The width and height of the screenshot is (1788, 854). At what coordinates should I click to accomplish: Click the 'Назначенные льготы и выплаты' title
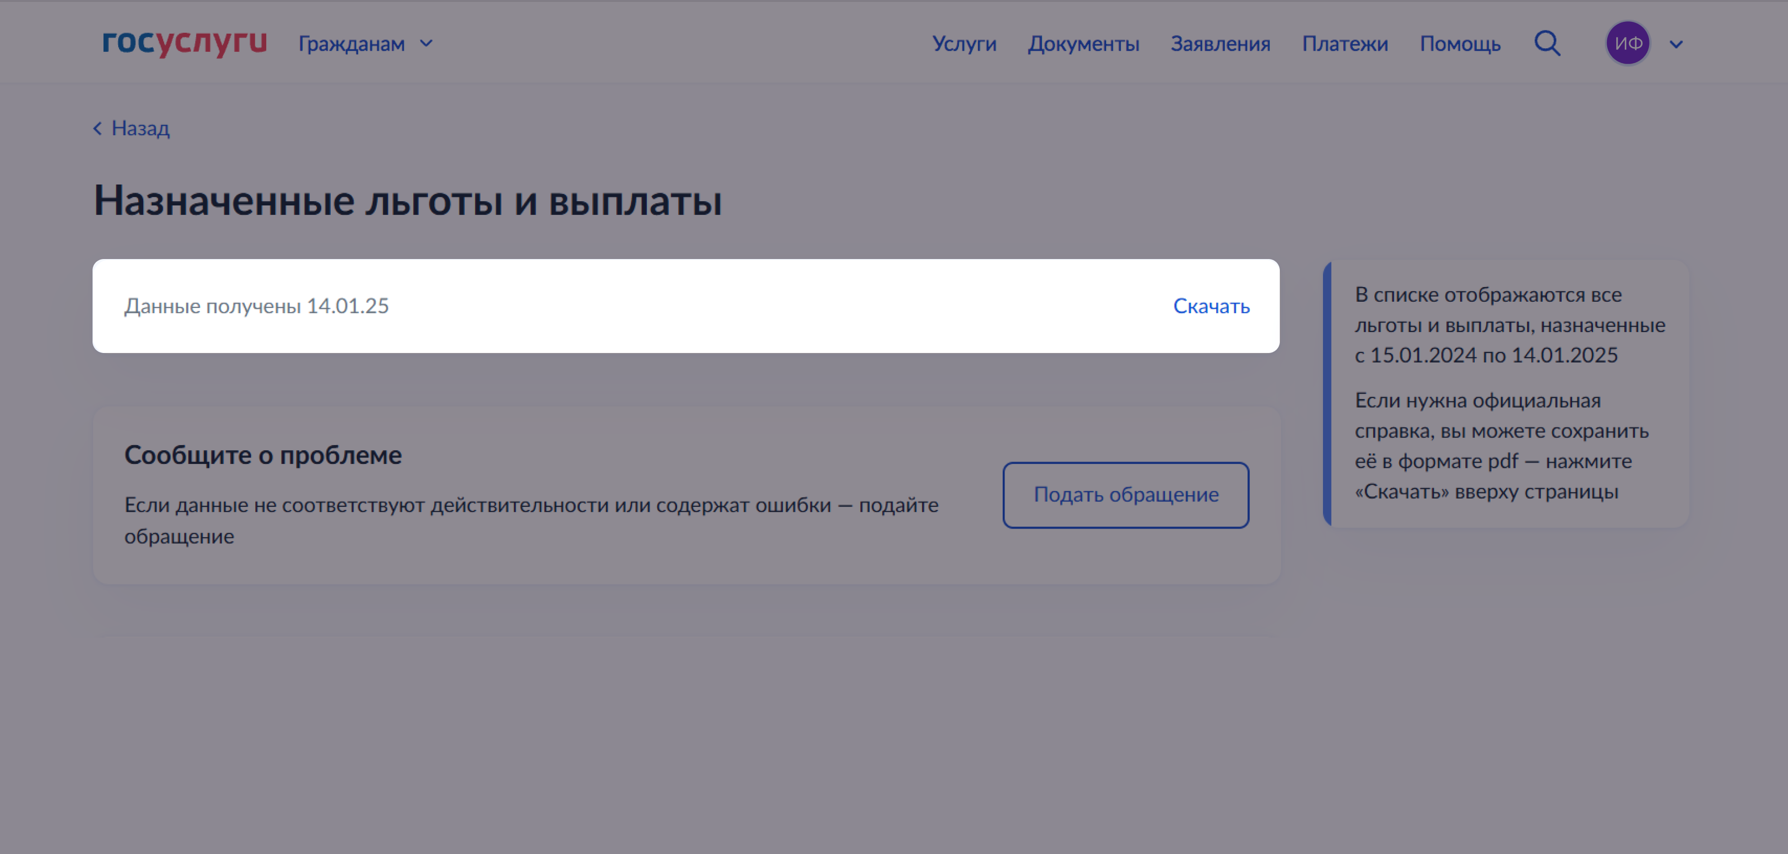408,201
